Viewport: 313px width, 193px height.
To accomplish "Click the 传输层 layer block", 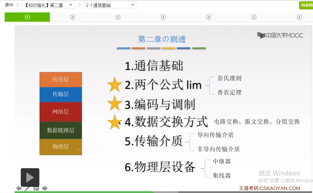I will pyautogui.click(x=61, y=94).
